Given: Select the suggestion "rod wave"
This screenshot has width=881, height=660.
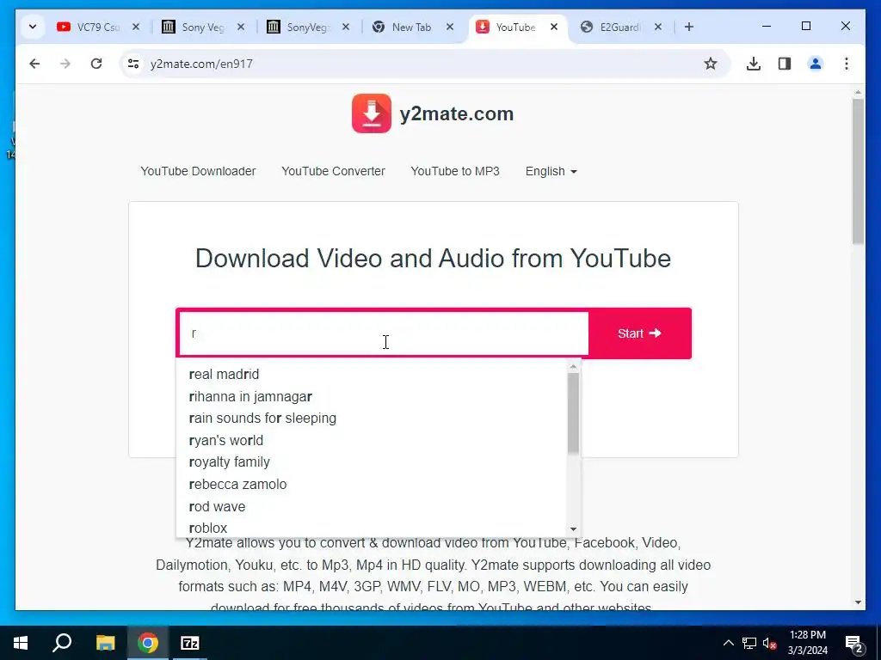Looking at the screenshot, I should (x=217, y=506).
